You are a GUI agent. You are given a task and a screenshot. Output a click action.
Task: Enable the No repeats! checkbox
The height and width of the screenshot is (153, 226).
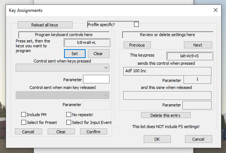pos(69,115)
